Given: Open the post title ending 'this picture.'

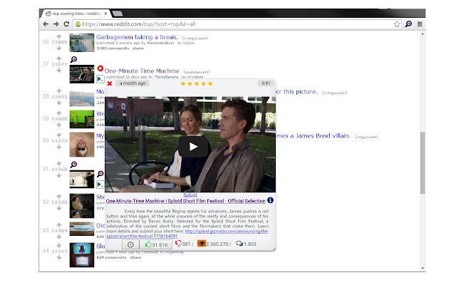Looking at the screenshot, I should 296,92.
